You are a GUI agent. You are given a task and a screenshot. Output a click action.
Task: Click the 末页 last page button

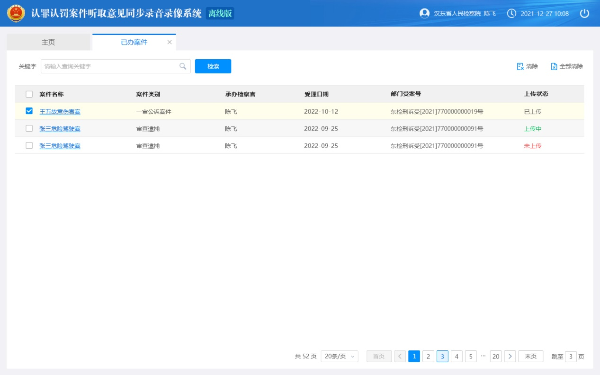(x=530, y=357)
